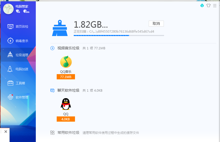The image size is (220, 142).
Task: Click the 正在扫描 path text
Action: click(x=114, y=32)
